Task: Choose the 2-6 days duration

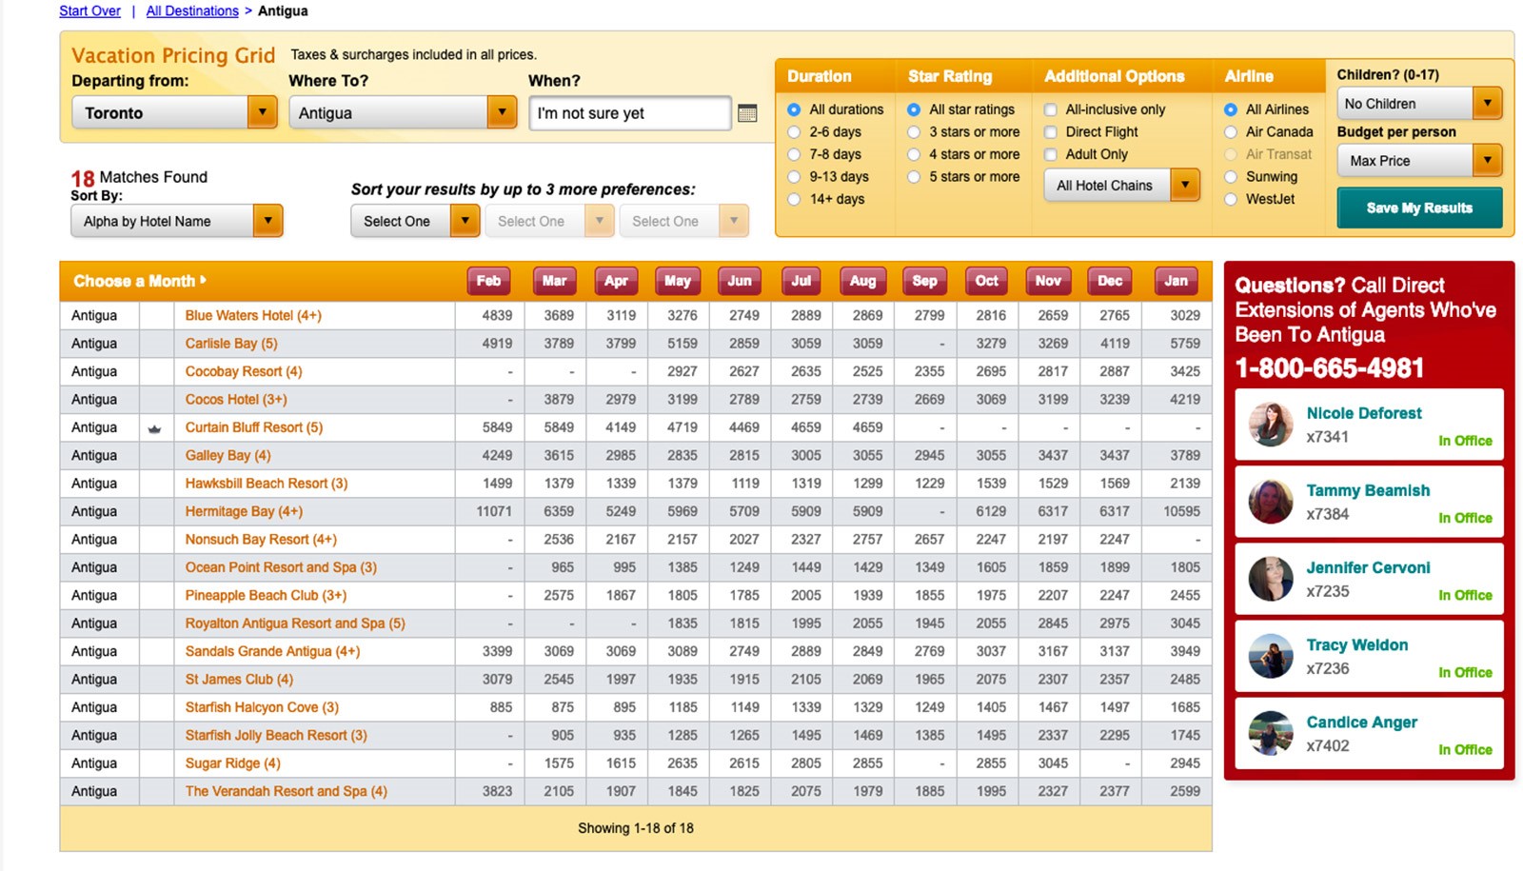Action: [x=794, y=132]
